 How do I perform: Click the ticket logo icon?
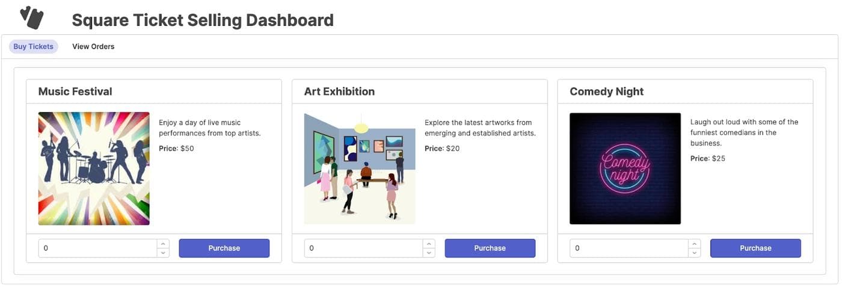[31, 17]
